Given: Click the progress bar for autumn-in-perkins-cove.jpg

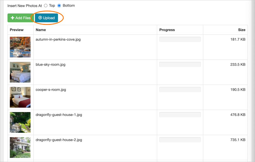Looking at the screenshot, I should 180,39.
